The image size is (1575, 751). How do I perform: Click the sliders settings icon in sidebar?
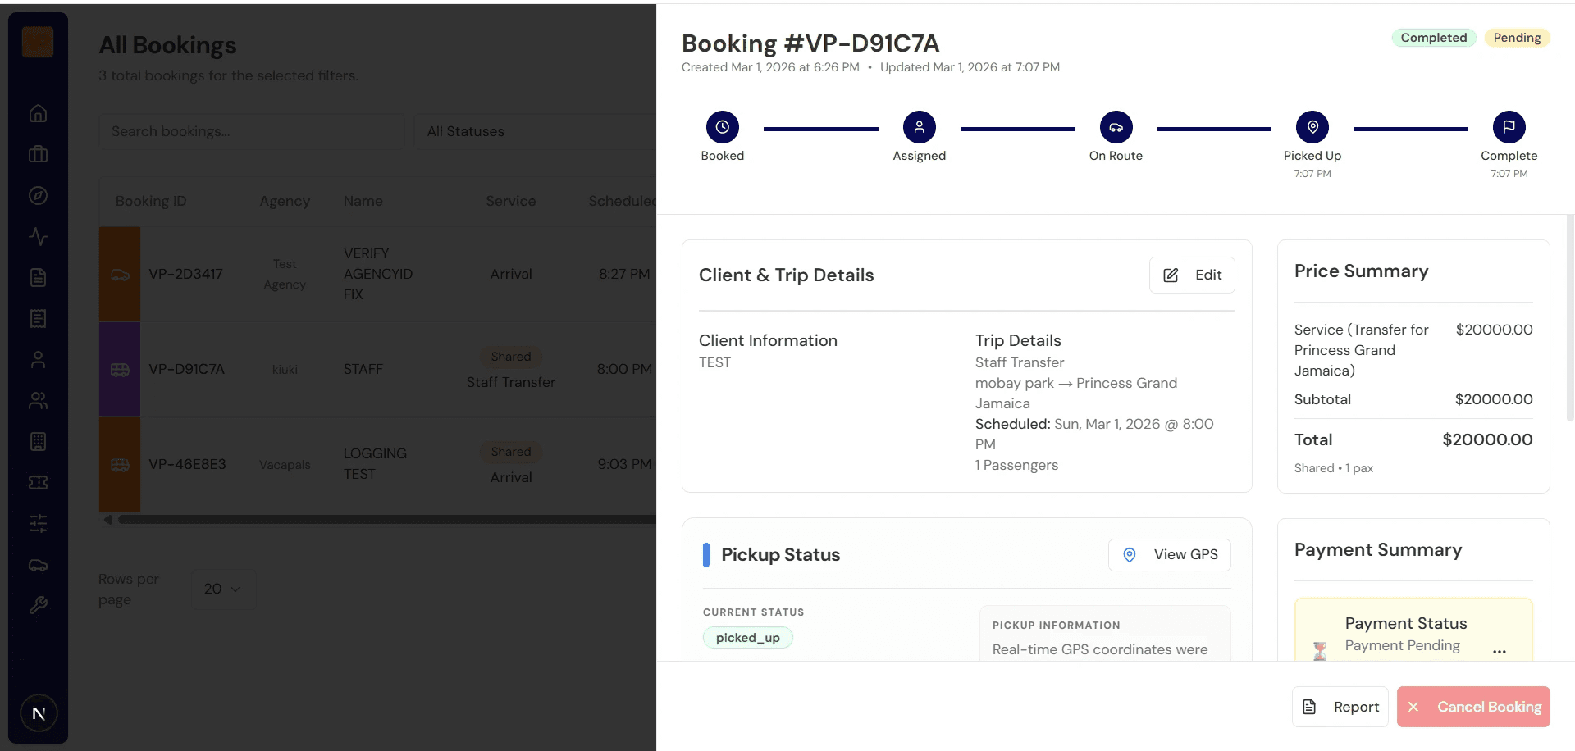point(38,523)
